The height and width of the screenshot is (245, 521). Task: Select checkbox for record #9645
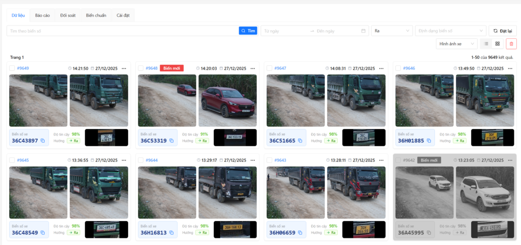coord(12,160)
